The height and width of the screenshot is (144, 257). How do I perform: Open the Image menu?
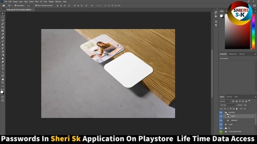[15, 2]
